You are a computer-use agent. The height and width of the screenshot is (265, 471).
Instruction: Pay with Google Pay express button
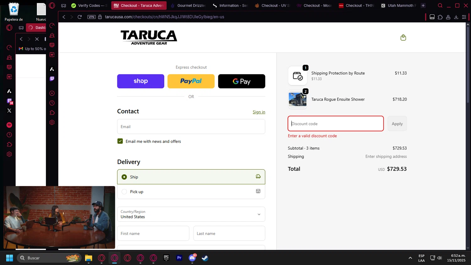241,81
